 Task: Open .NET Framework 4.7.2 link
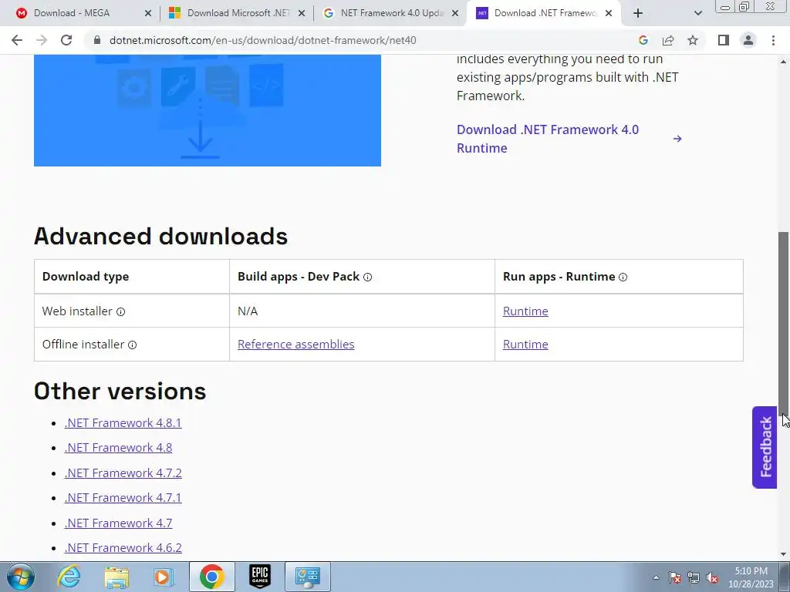(x=123, y=473)
